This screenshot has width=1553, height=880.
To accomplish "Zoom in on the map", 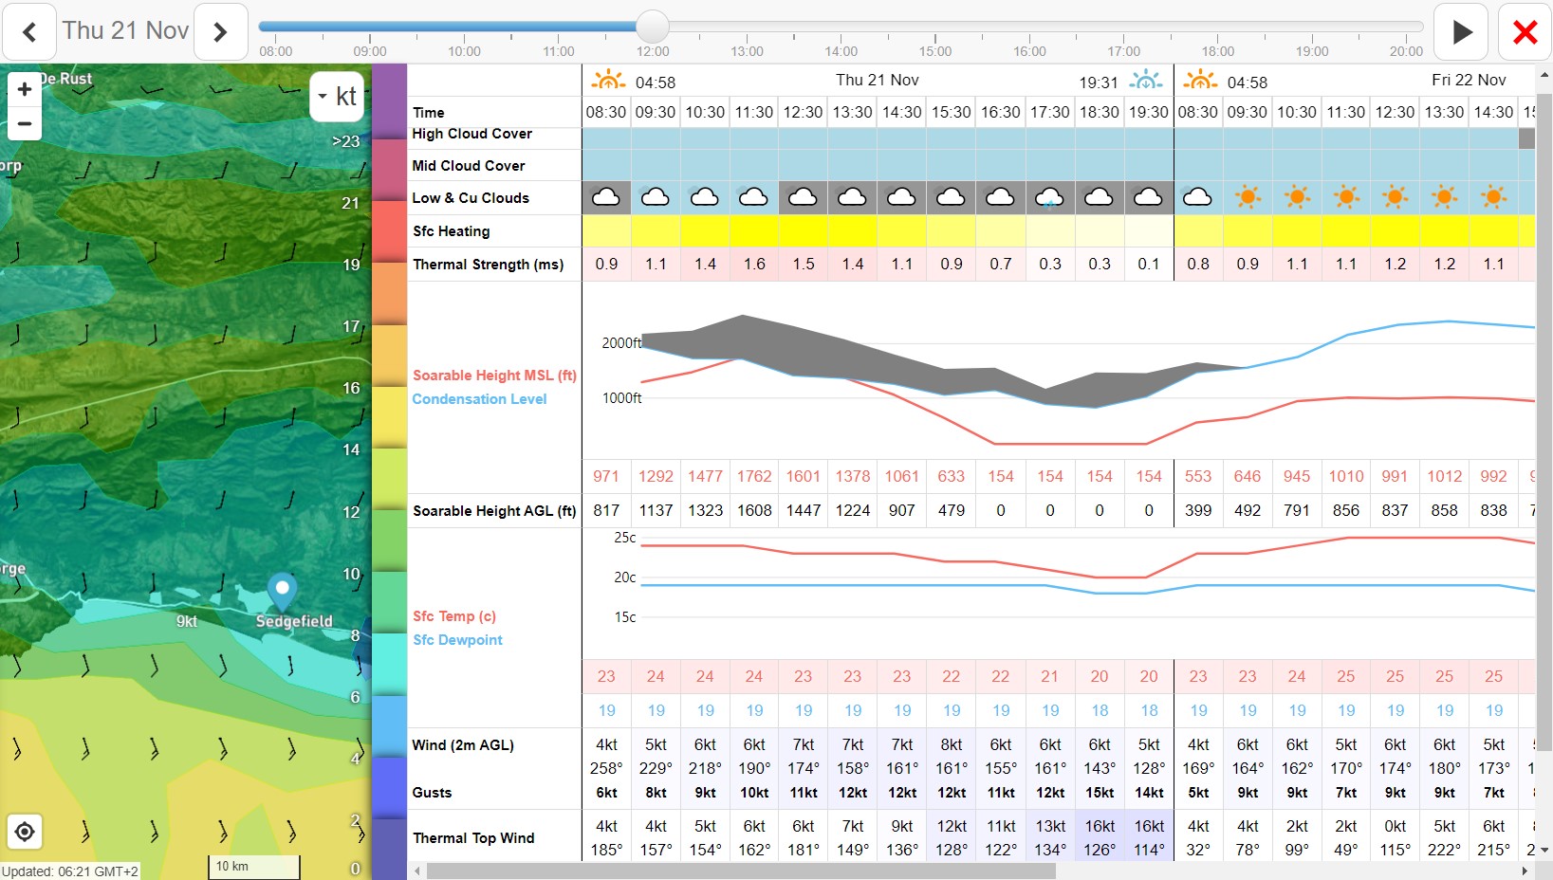I will click(25, 89).
